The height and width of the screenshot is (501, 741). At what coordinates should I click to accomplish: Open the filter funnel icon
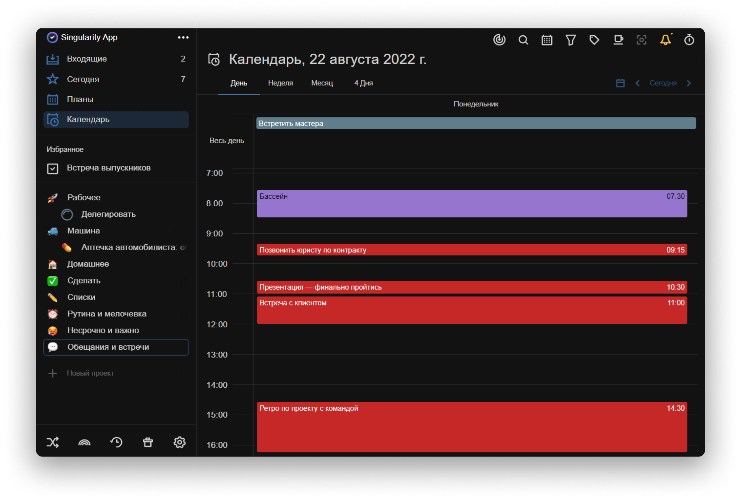[571, 40]
